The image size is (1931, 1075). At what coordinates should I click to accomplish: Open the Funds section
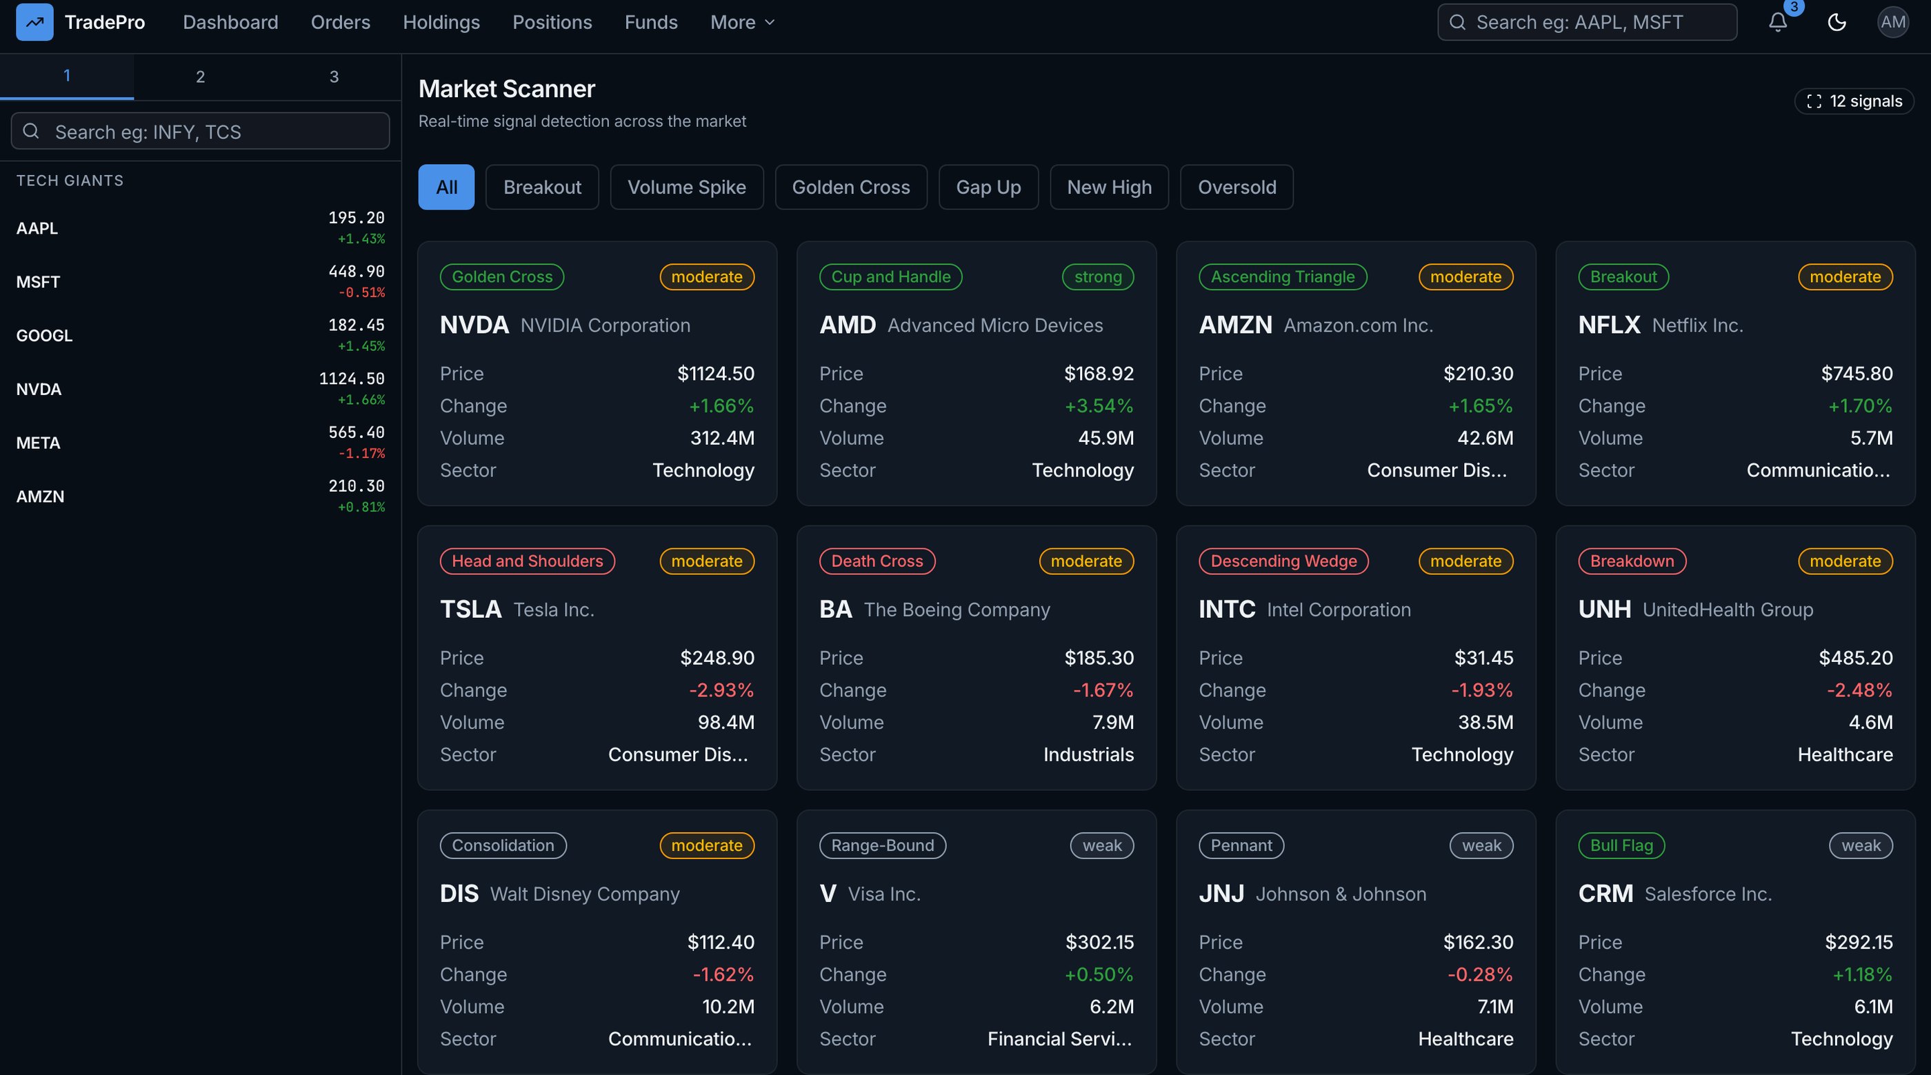click(x=652, y=23)
